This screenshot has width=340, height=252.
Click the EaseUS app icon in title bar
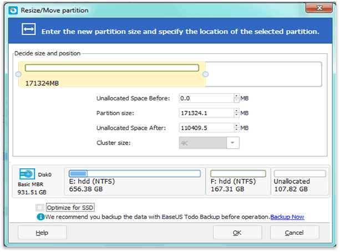13,10
